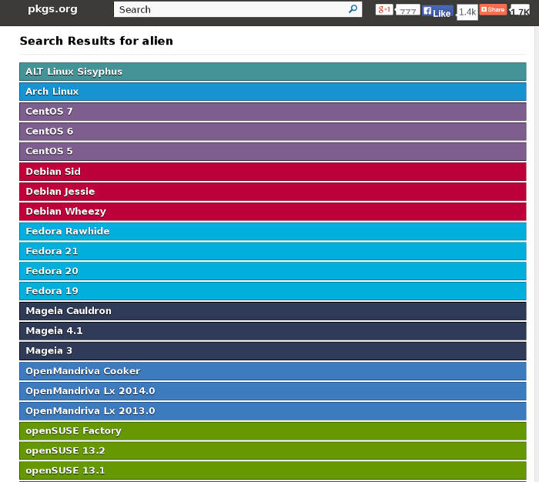This screenshot has height=482, width=539.
Task: Focus the Search input field
Action: (x=231, y=9)
